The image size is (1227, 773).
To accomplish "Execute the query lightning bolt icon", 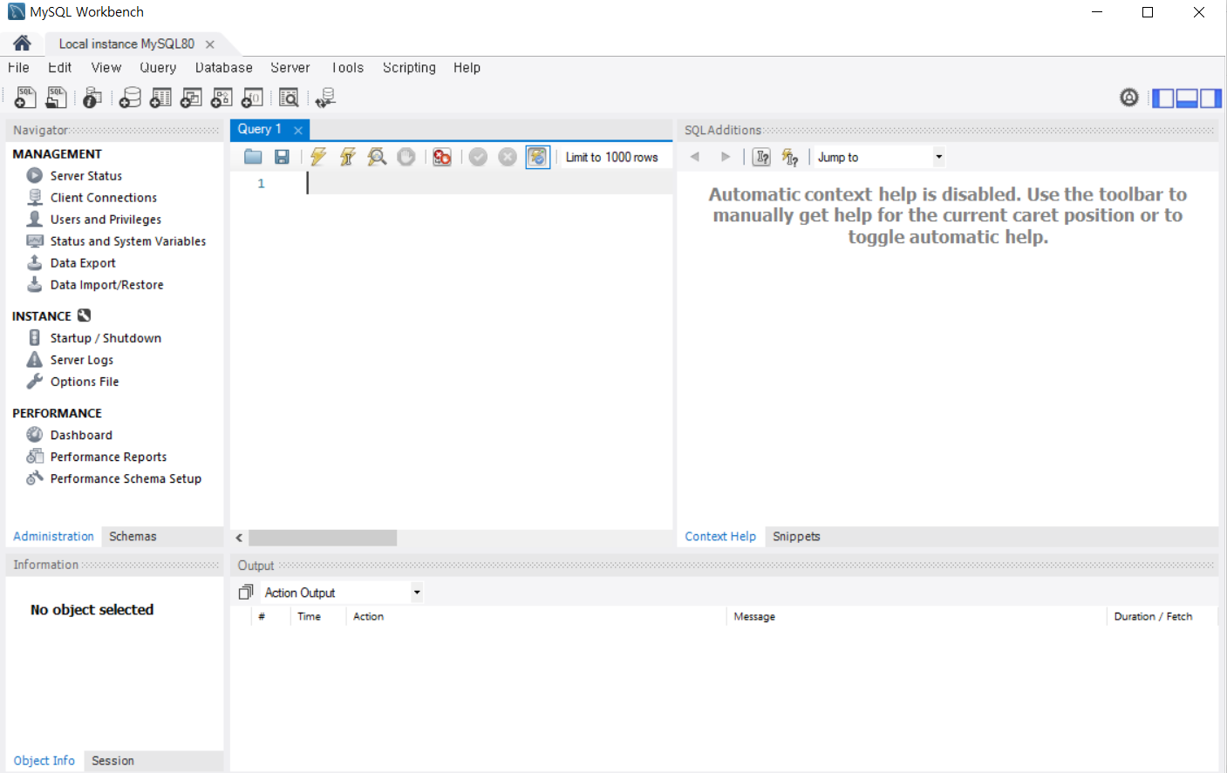I will 318,157.
